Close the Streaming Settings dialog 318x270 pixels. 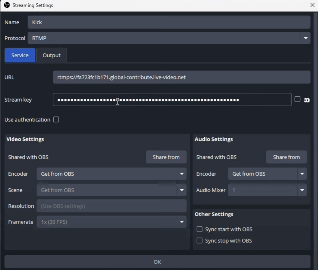click(312, 5)
